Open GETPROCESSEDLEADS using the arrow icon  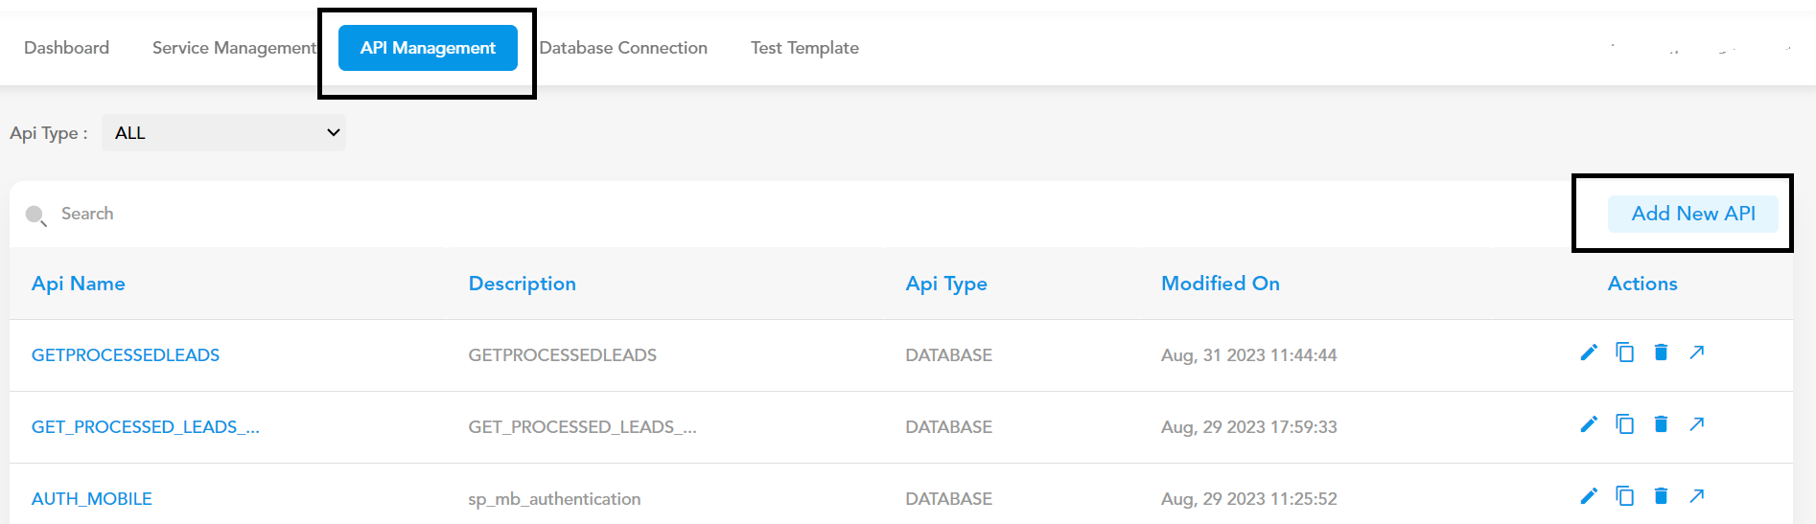tap(1697, 353)
